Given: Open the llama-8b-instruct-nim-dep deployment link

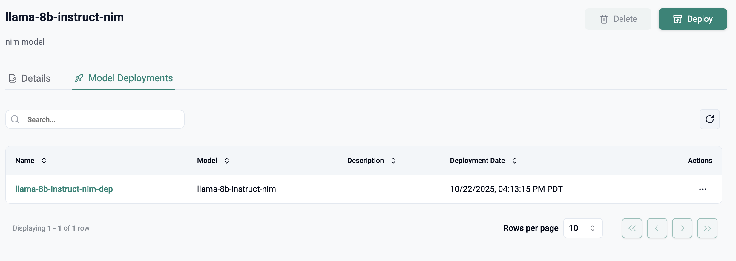Looking at the screenshot, I should point(64,189).
